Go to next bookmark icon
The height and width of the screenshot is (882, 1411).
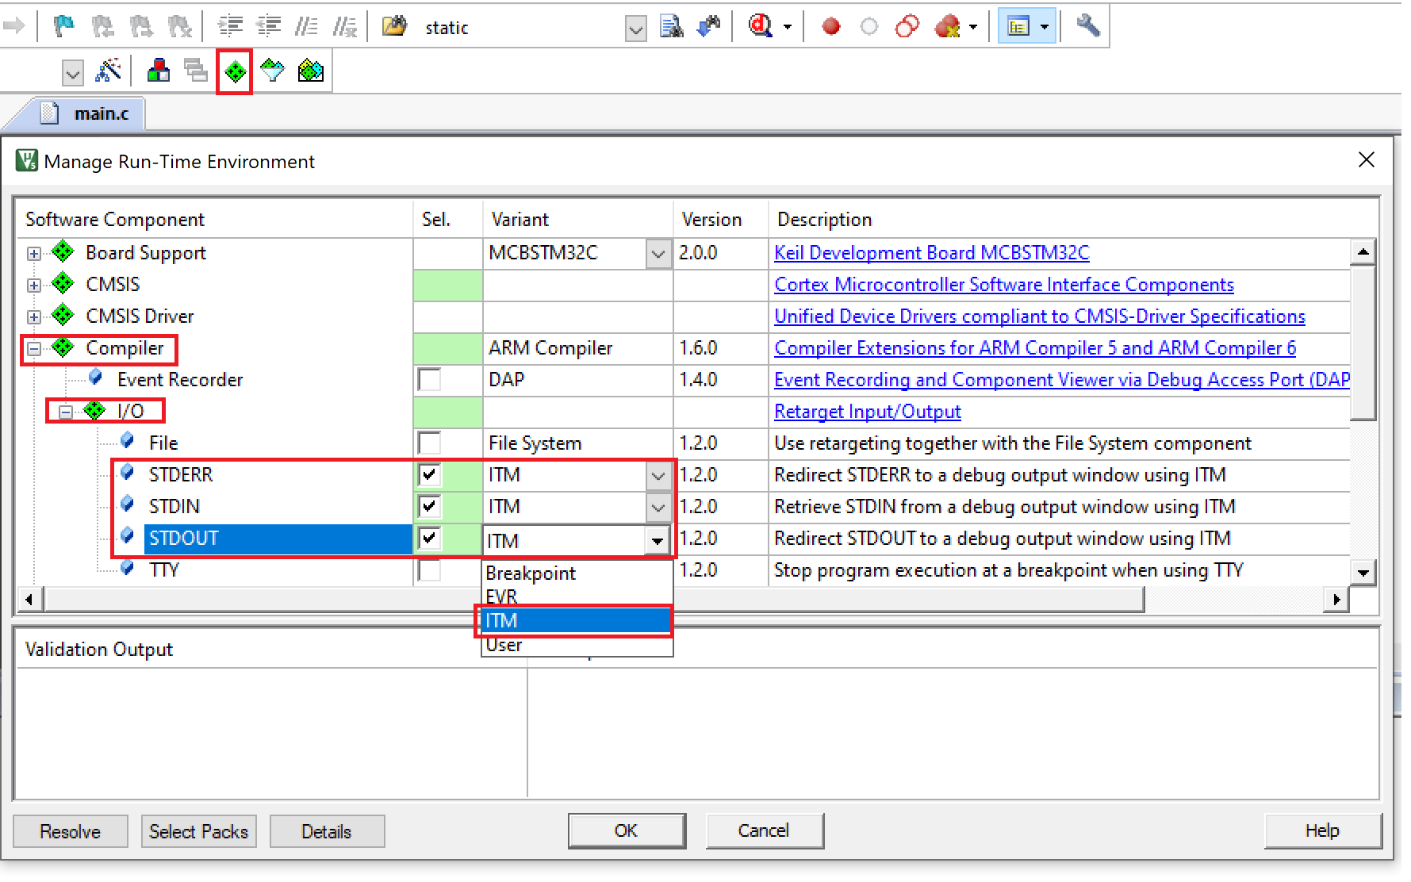(x=141, y=26)
